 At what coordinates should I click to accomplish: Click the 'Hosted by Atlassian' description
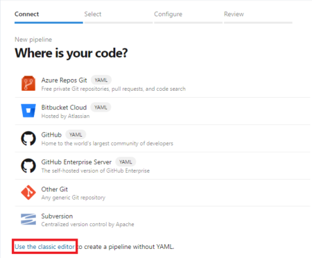pyautogui.click(x=65, y=116)
